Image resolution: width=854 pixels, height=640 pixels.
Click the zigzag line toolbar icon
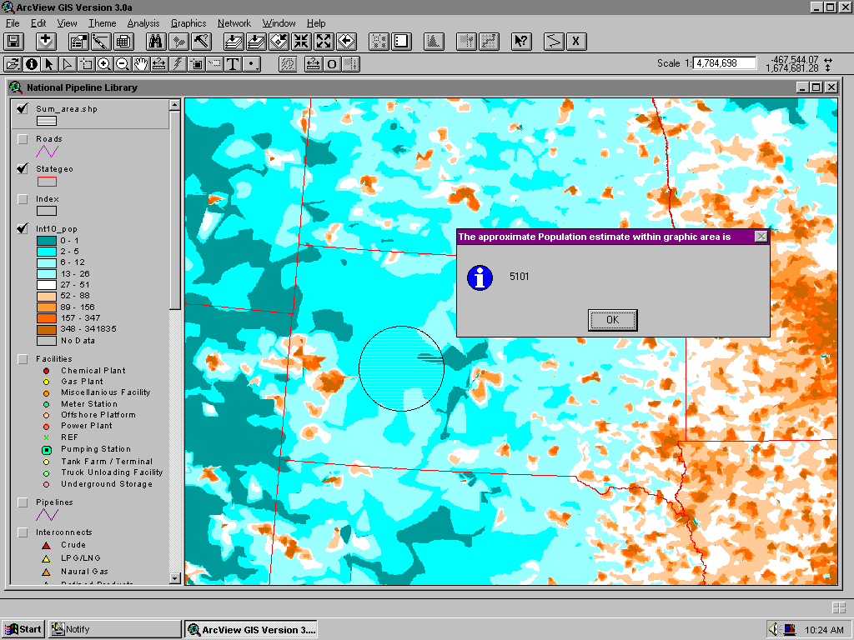tap(554, 42)
